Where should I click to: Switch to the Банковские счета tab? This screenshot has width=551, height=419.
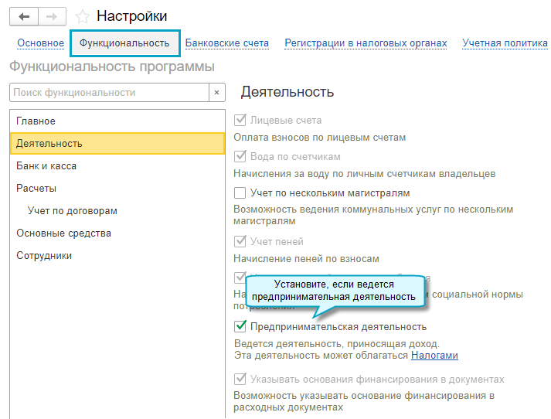click(226, 43)
